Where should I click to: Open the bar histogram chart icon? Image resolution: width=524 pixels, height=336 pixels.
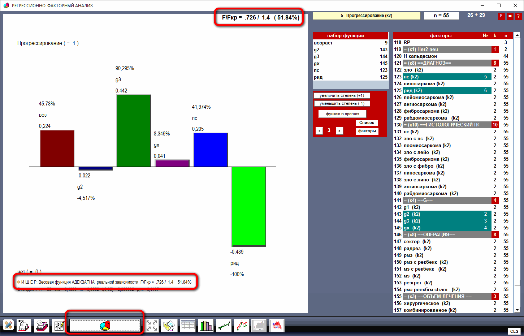tap(206, 326)
